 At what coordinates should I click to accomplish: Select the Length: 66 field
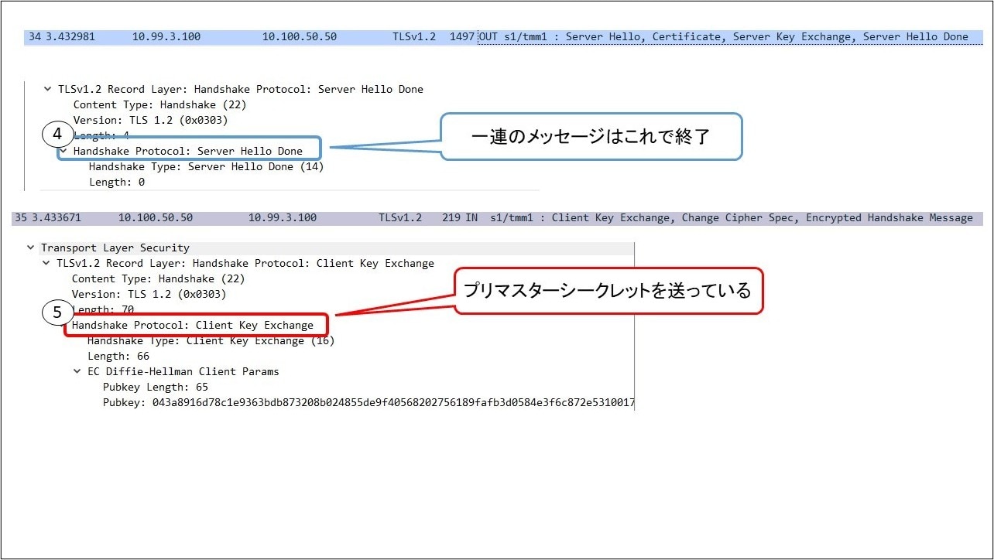pyautogui.click(x=118, y=357)
